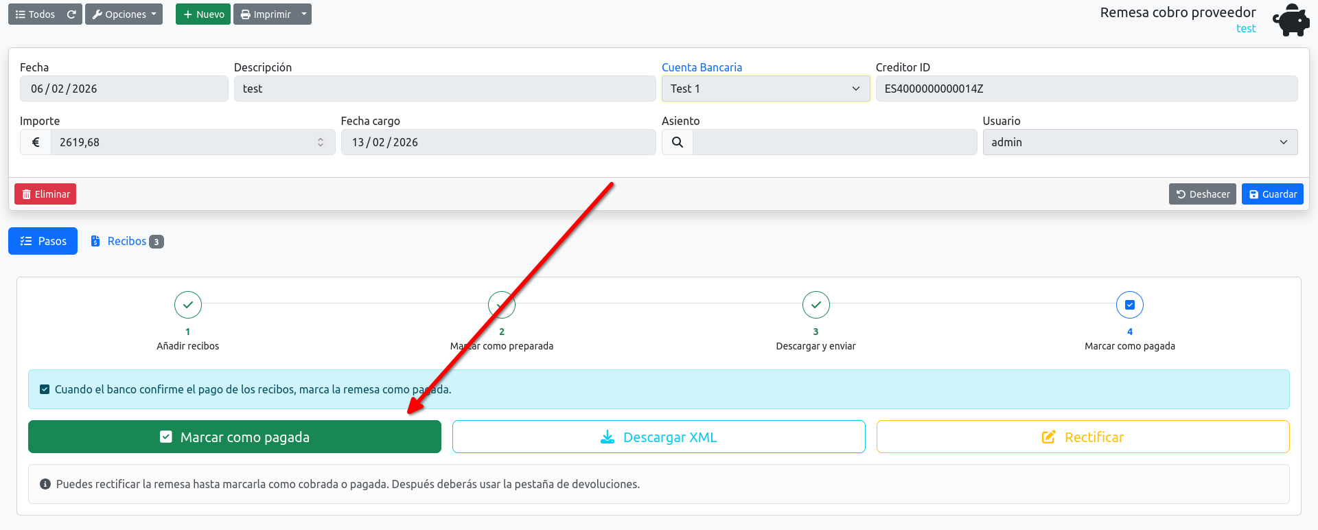1318x530 pixels.
Task: Click the Descripción input field
Action: point(445,89)
